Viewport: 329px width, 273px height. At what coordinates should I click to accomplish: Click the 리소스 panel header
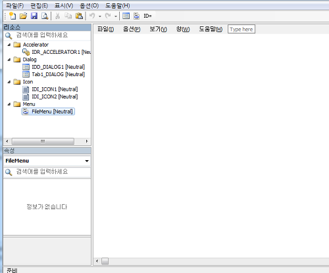[x=47, y=28]
